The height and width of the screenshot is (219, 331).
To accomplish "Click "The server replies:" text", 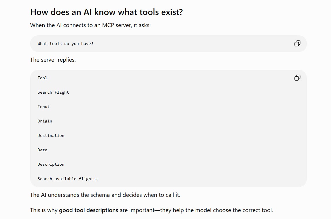I will point(53,60).
